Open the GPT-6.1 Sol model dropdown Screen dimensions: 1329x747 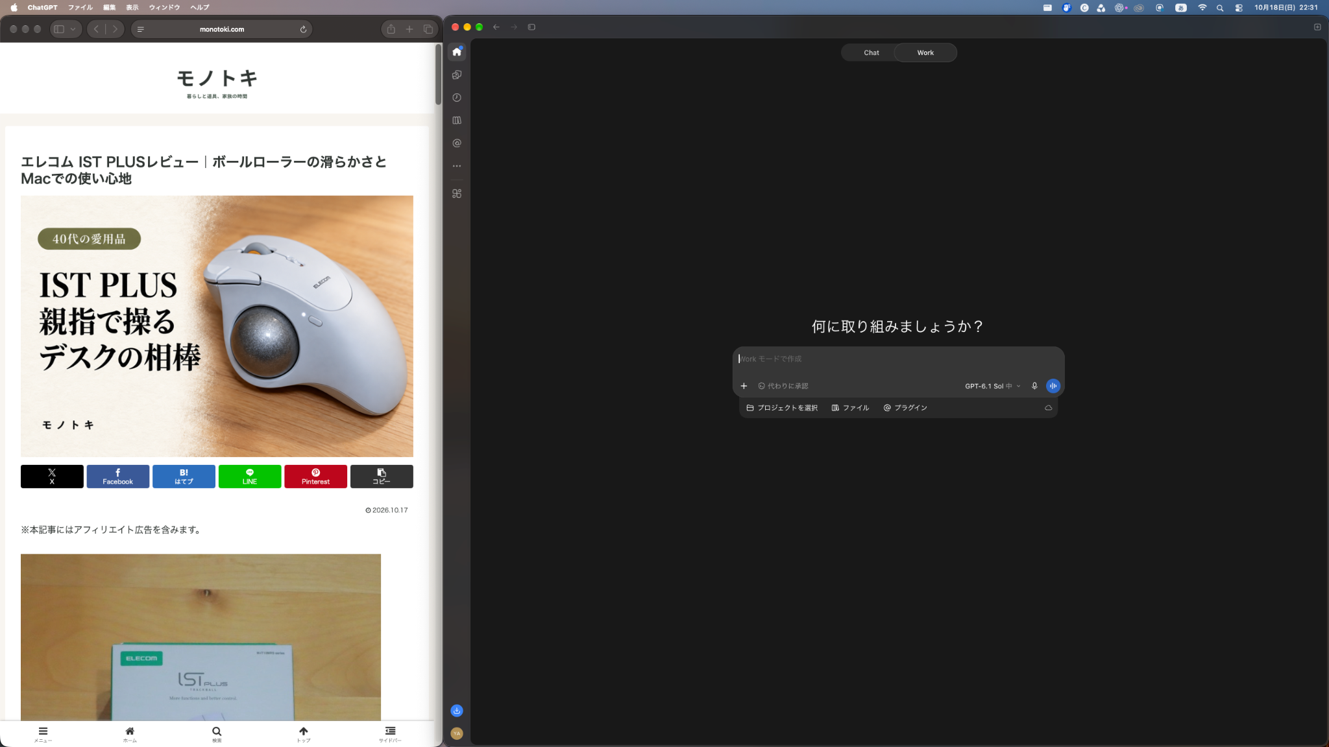[992, 386]
